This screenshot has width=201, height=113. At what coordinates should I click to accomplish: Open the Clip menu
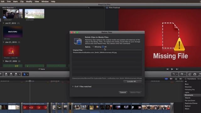22,2
